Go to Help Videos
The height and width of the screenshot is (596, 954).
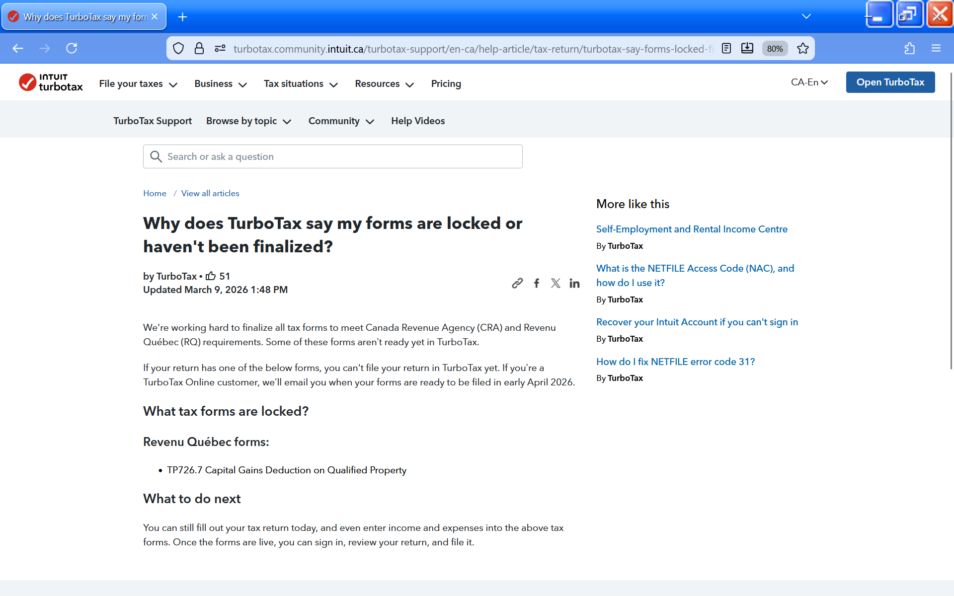pyautogui.click(x=417, y=121)
